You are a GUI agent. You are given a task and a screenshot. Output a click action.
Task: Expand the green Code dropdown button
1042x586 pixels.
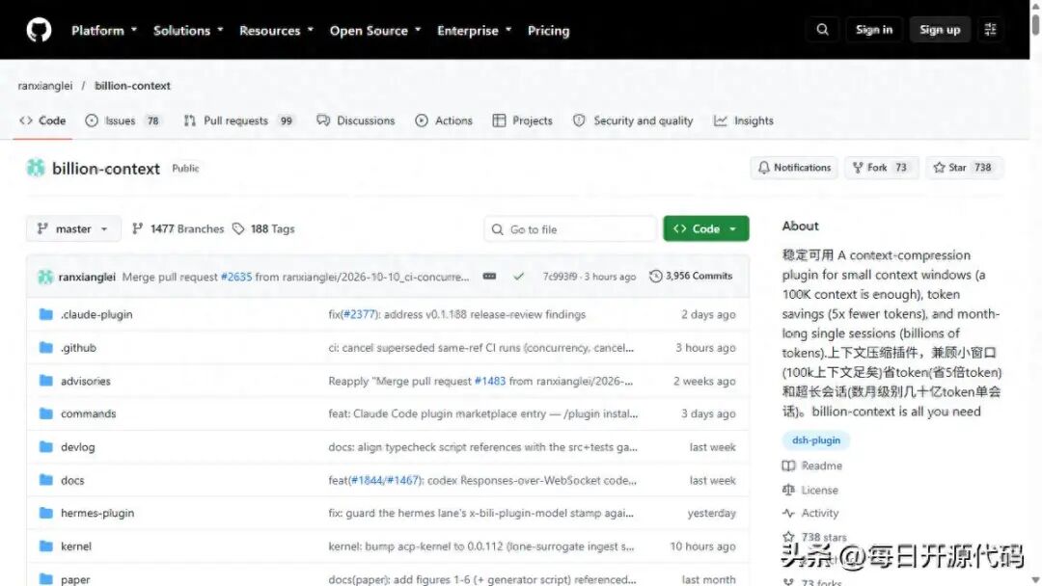[x=705, y=229]
